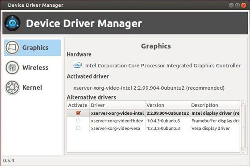Check the xserver-xorg-video-fbdev activate checkbox
Image resolution: width=250 pixels, height=166 pixels.
pos(78,120)
